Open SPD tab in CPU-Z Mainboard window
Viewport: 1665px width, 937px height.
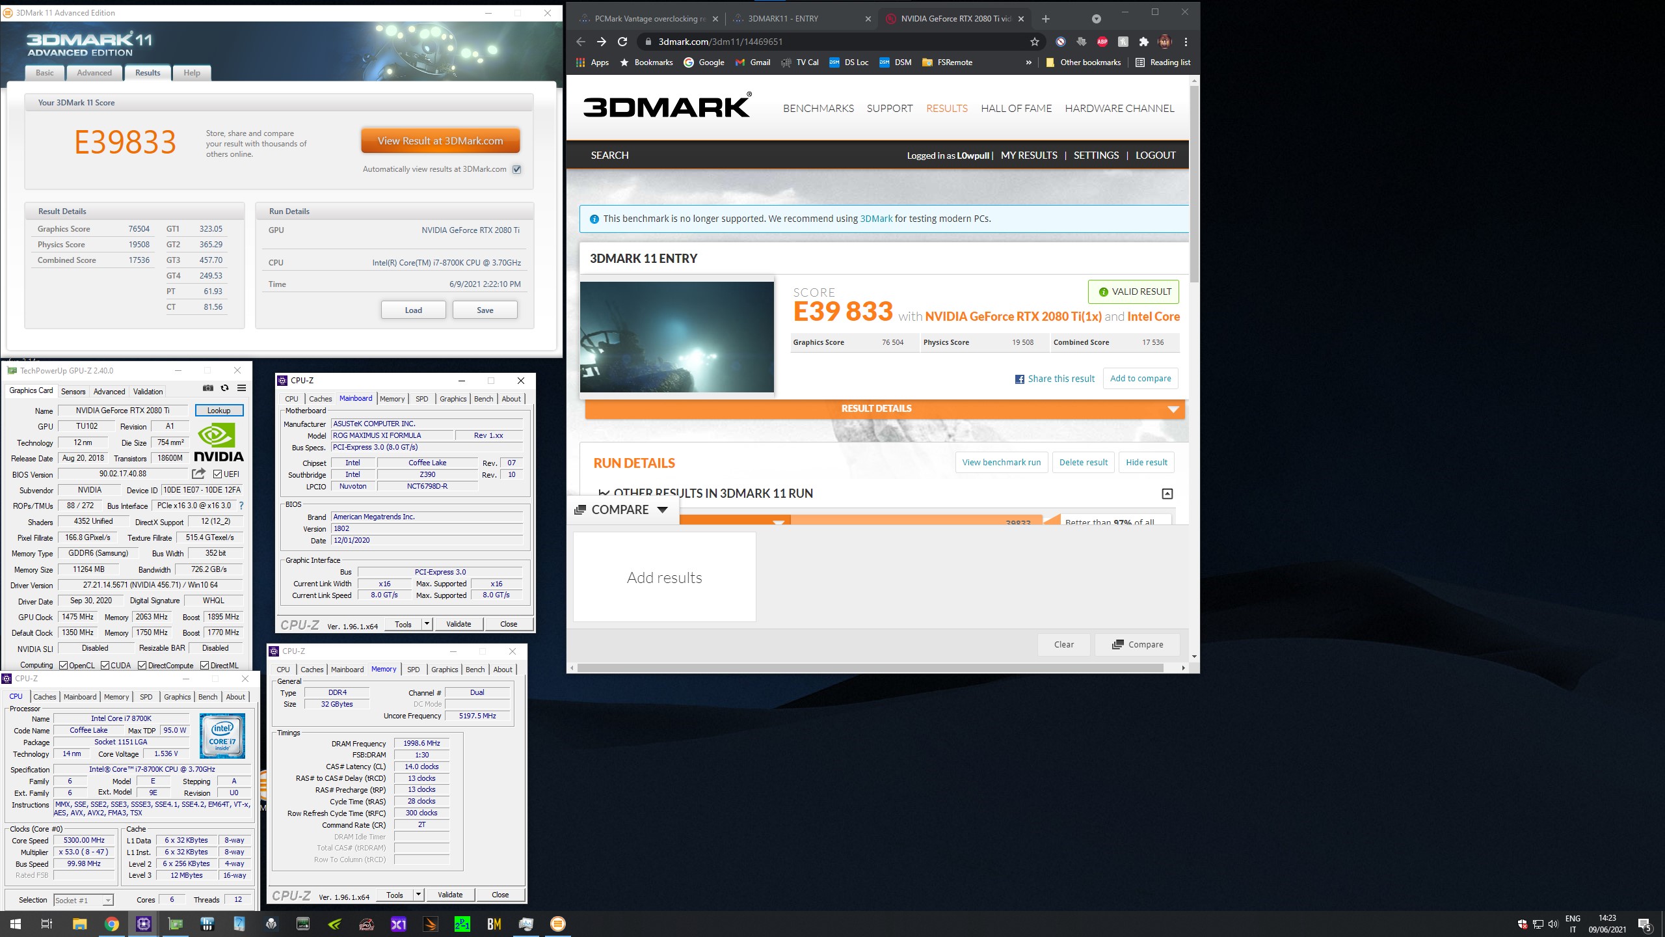click(422, 399)
